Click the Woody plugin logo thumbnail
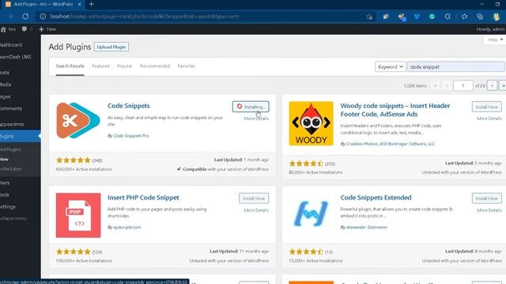 (x=311, y=123)
